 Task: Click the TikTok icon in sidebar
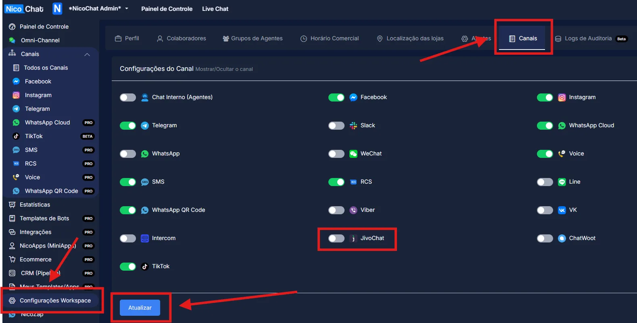coord(16,136)
